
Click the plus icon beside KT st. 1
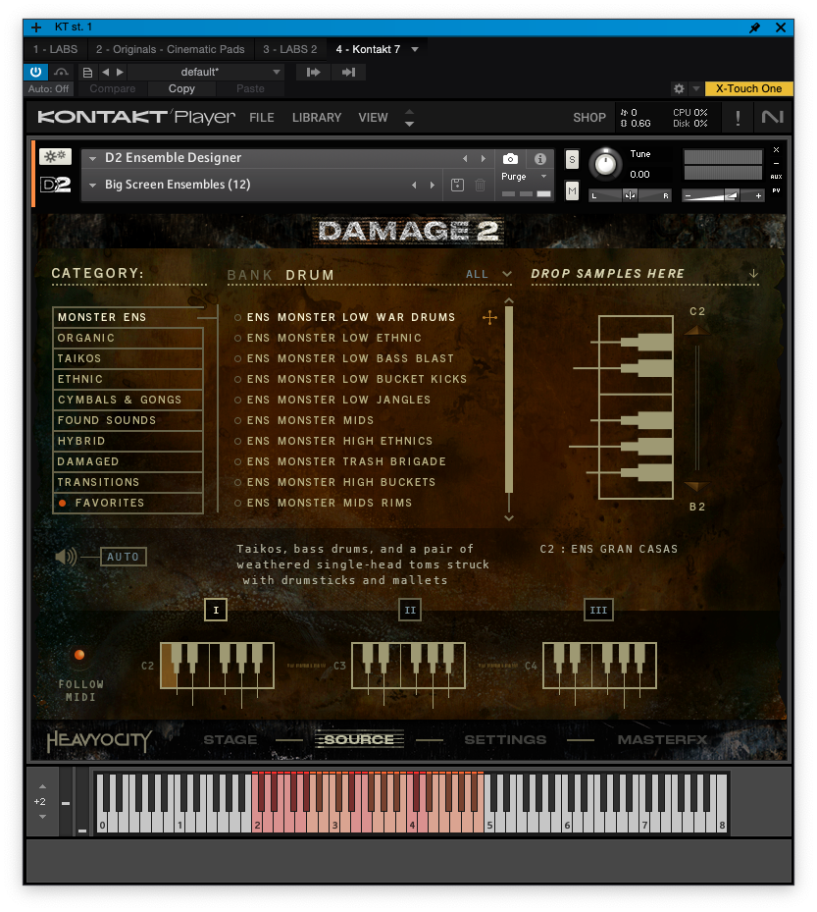[36, 27]
